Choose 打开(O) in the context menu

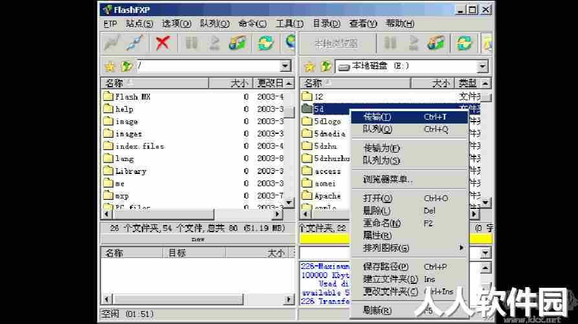pos(409,198)
